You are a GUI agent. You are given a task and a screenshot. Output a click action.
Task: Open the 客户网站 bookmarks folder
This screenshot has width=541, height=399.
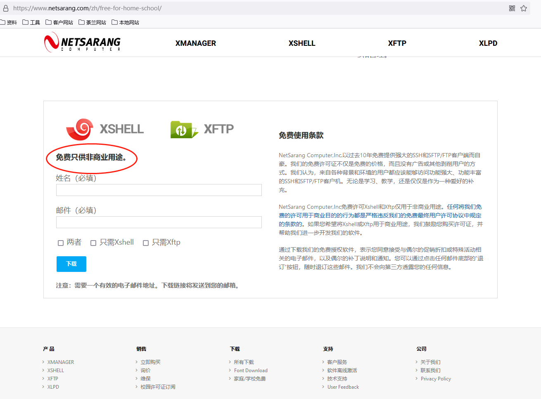click(59, 22)
